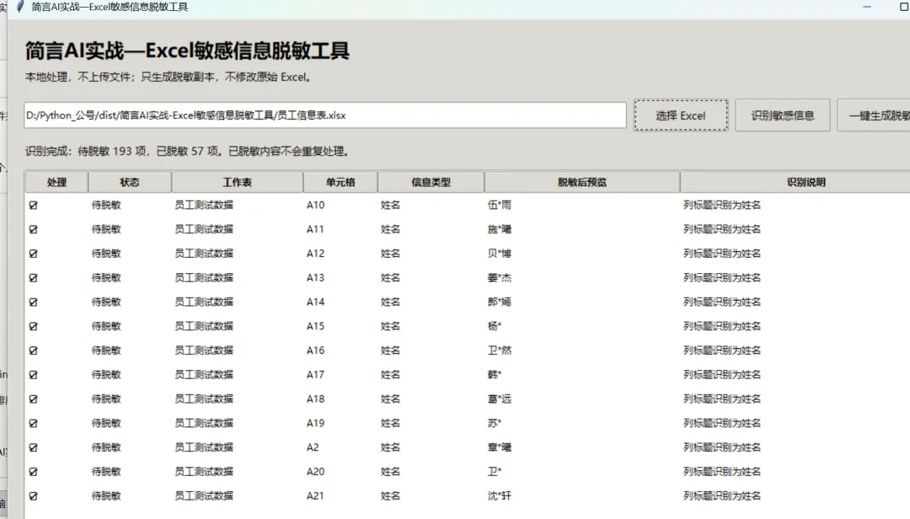Select the preview value 沈*轩
Image resolution: width=910 pixels, height=519 pixels.
[500, 495]
